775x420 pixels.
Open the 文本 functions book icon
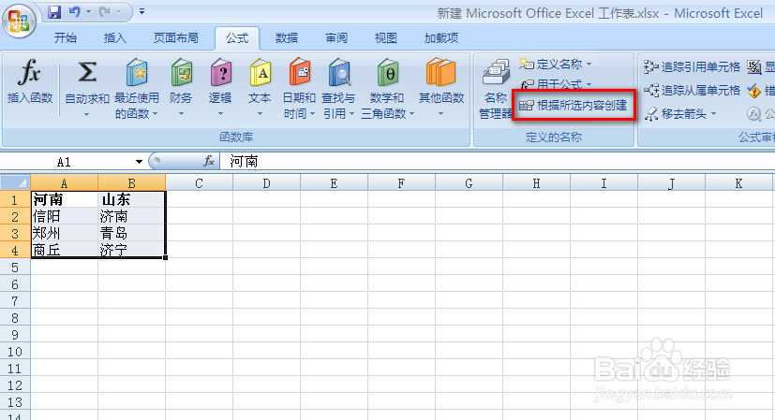(x=260, y=73)
